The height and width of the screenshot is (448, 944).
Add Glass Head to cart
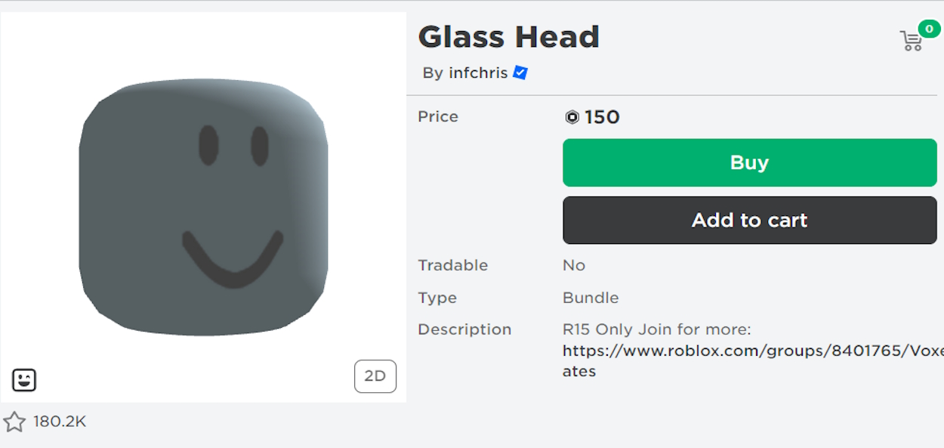(x=749, y=220)
